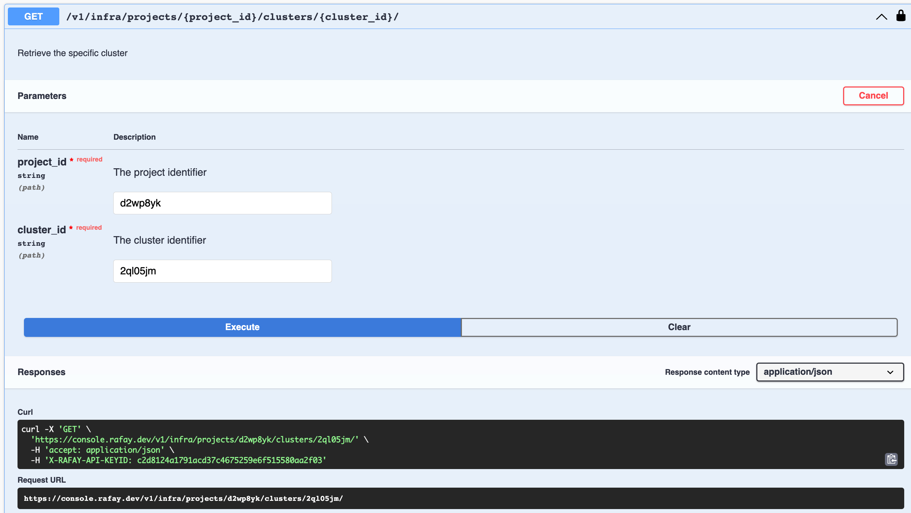Screen dimensions: 911x513
Task: Click 'The cluster identifier' description
Action: pos(160,240)
